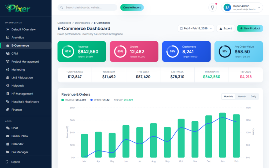Click the Logout door icon
This screenshot has width=269, height=168.
[7, 162]
